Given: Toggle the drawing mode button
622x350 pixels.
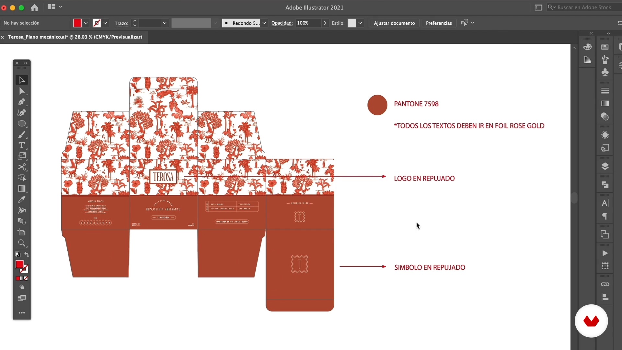Looking at the screenshot, I should [22, 287].
